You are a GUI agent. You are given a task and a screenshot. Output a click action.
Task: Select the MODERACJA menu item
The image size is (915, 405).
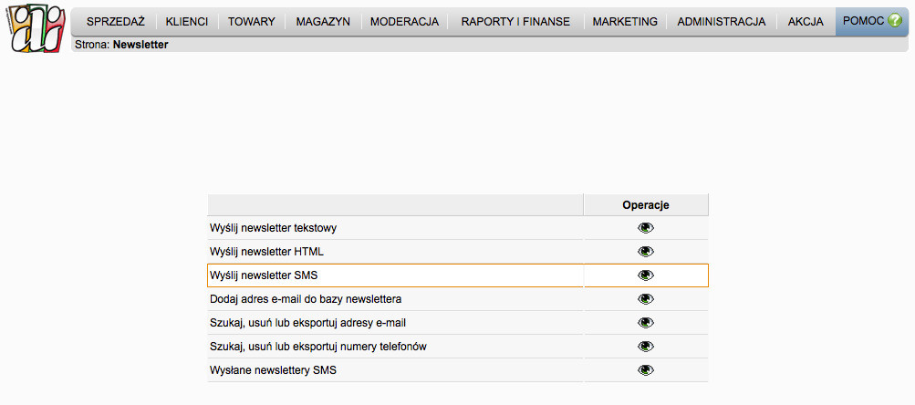click(x=404, y=22)
